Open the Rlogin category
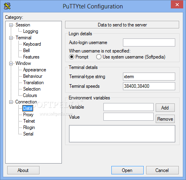186x180 pixels. [29, 127]
